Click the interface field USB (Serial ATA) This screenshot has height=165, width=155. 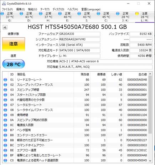(x=79, y=45)
